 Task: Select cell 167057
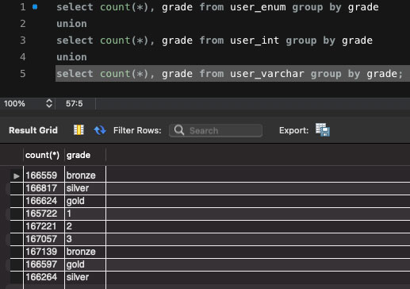tap(44, 239)
